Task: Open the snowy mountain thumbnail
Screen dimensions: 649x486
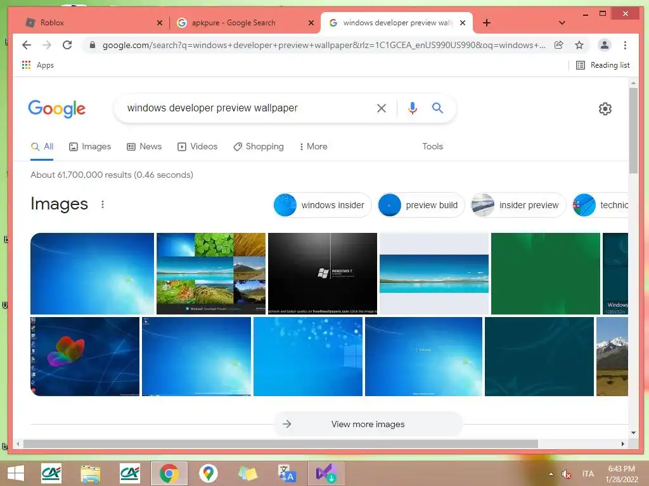Action: (x=612, y=357)
